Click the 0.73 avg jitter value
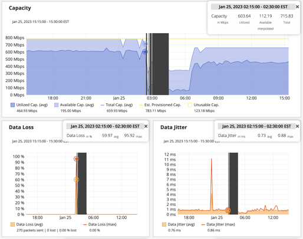Screen dimensions: 303x239 pyautogui.click(x=262, y=136)
